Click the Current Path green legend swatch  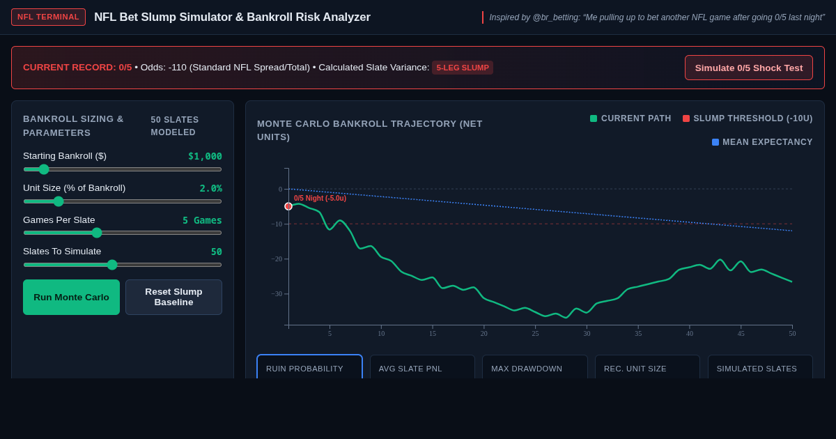594,118
